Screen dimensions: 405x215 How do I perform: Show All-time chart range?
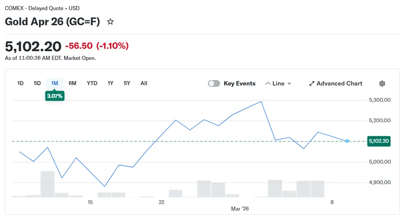144,83
